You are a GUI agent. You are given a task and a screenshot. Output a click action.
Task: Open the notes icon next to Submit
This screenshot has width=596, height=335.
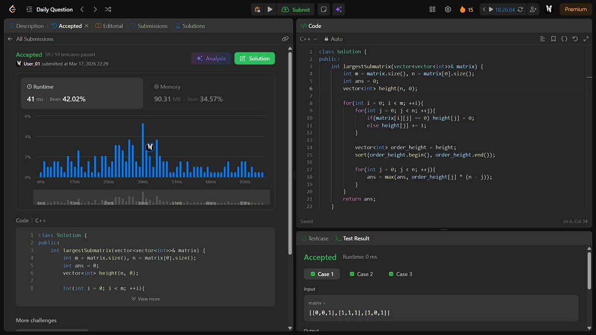(323, 9)
